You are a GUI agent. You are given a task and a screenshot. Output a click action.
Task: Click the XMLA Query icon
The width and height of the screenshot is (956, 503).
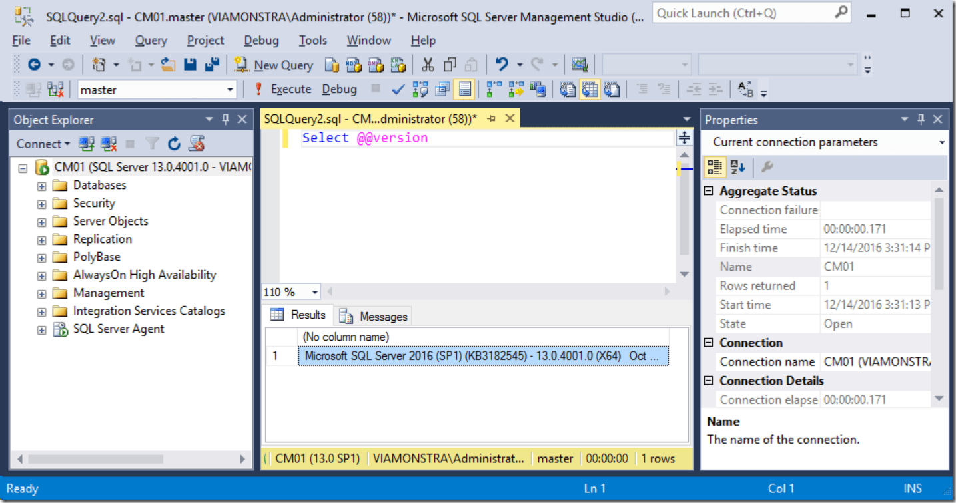pos(398,65)
